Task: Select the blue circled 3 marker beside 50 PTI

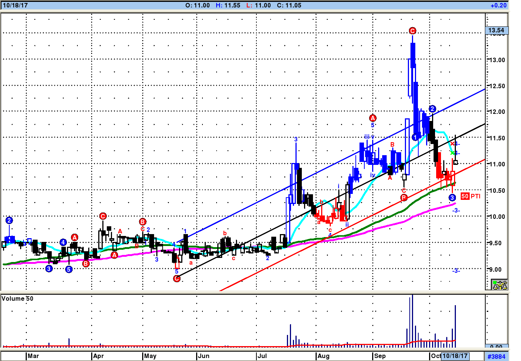Action: click(452, 198)
